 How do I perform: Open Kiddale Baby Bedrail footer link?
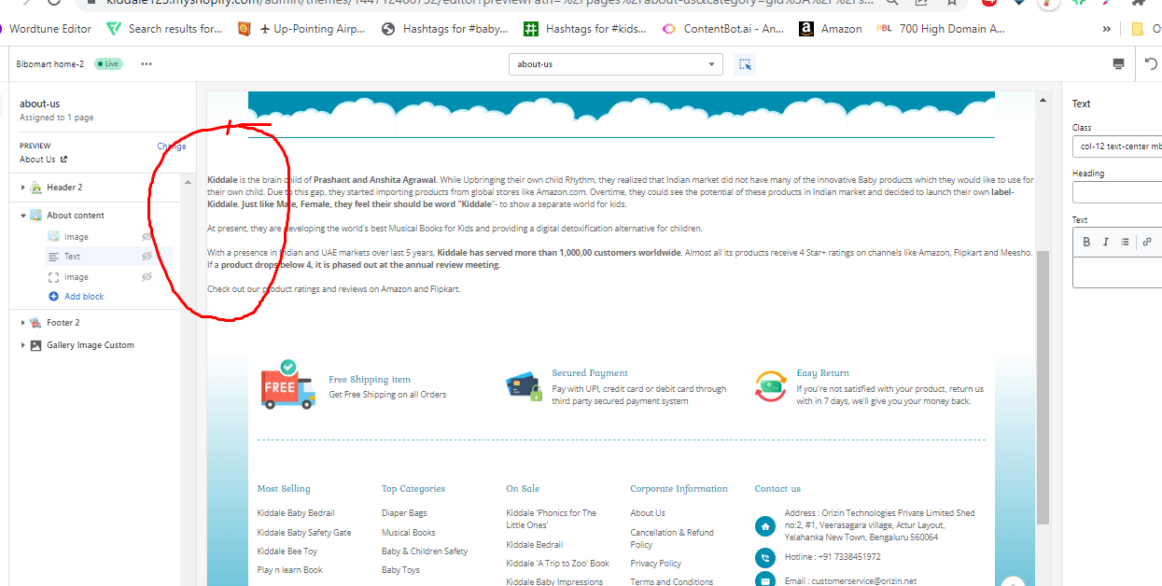pos(296,513)
